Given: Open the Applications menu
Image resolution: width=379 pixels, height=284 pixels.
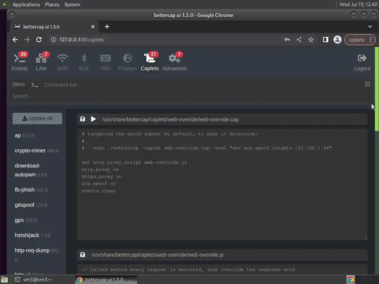Looking at the screenshot, I should coord(26,4).
